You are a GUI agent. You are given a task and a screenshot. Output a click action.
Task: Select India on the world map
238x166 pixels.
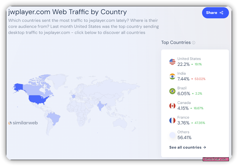pos(101,106)
